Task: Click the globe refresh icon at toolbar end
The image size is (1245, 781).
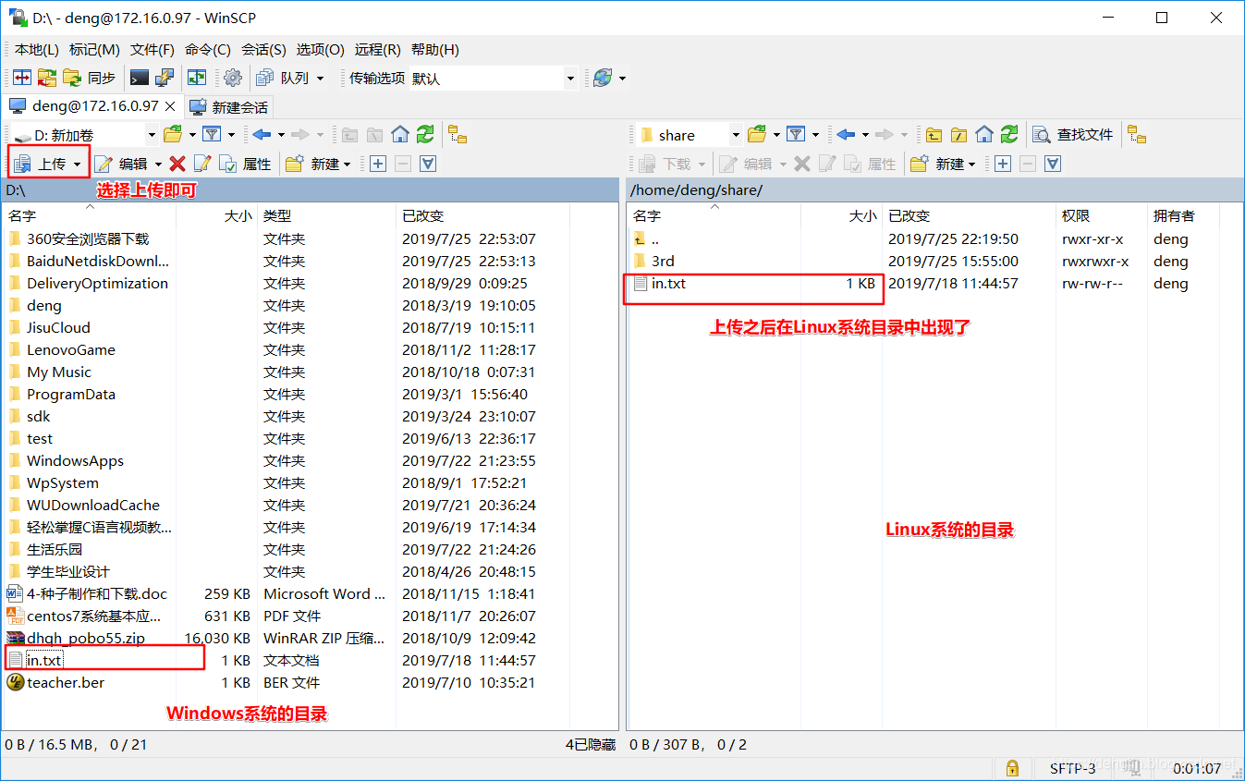Action: [603, 78]
